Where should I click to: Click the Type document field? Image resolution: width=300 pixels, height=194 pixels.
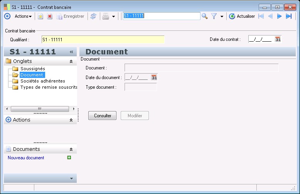tap(141, 87)
